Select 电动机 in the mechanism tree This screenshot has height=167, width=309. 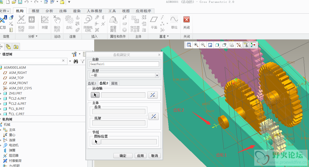13,145
